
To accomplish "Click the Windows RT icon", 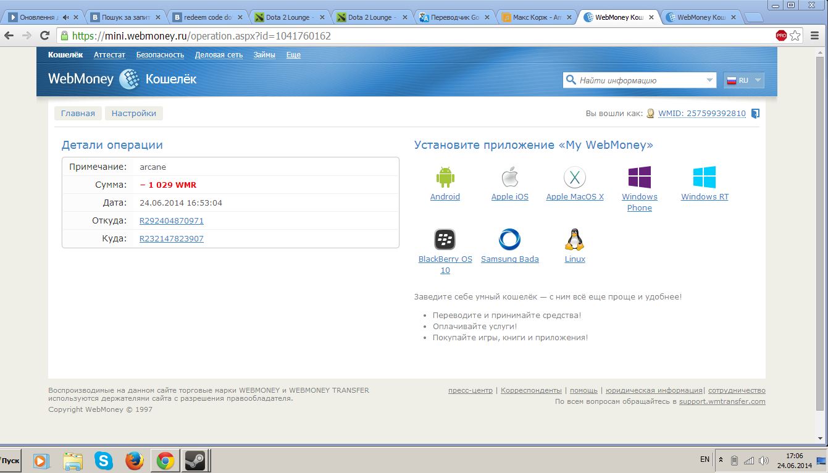I will click(705, 177).
